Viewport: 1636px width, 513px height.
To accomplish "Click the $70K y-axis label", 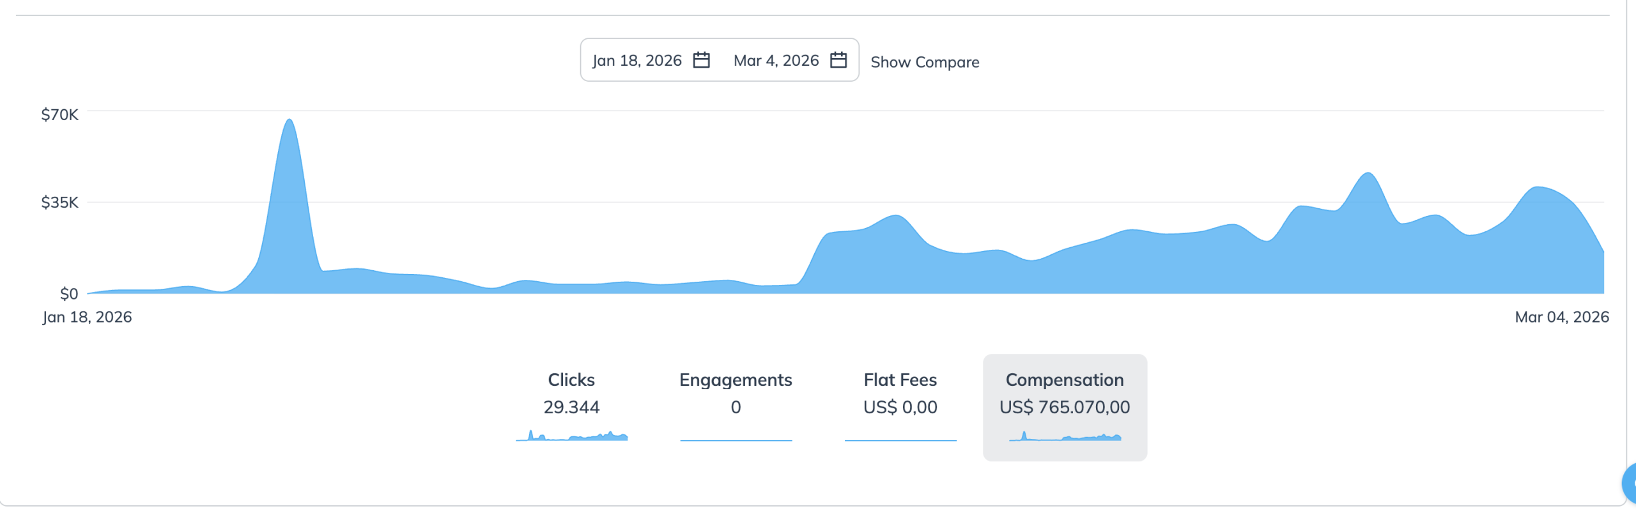I will tap(59, 115).
